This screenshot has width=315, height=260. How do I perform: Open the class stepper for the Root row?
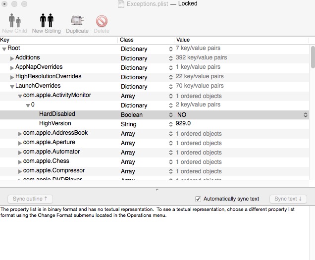[x=170, y=49]
